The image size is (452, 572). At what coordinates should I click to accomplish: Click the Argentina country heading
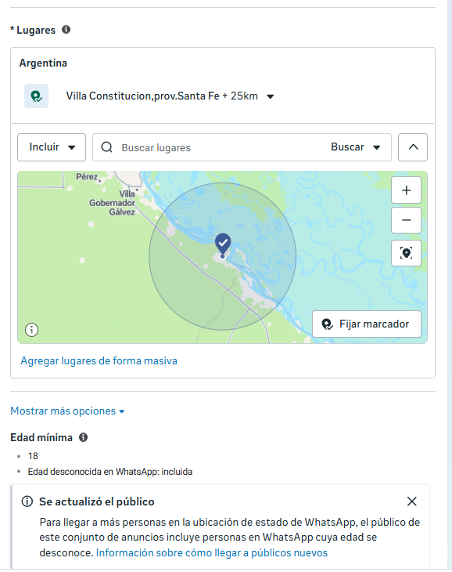[43, 63]
